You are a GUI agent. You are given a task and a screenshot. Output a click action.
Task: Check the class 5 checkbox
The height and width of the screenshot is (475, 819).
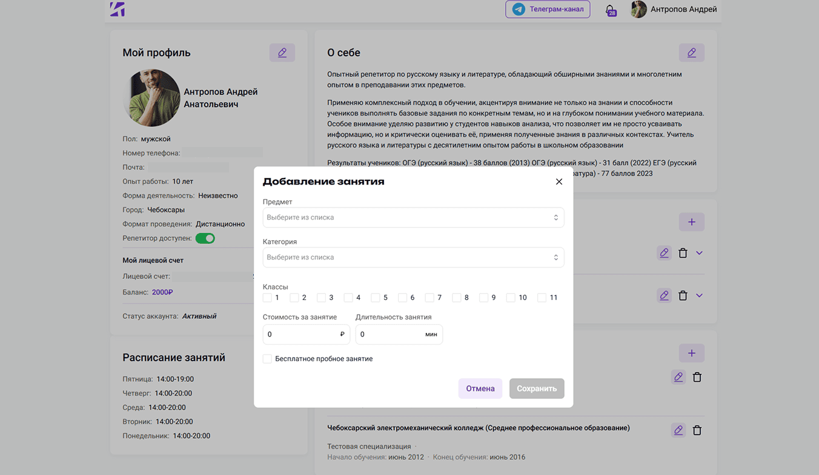(376, 298)
